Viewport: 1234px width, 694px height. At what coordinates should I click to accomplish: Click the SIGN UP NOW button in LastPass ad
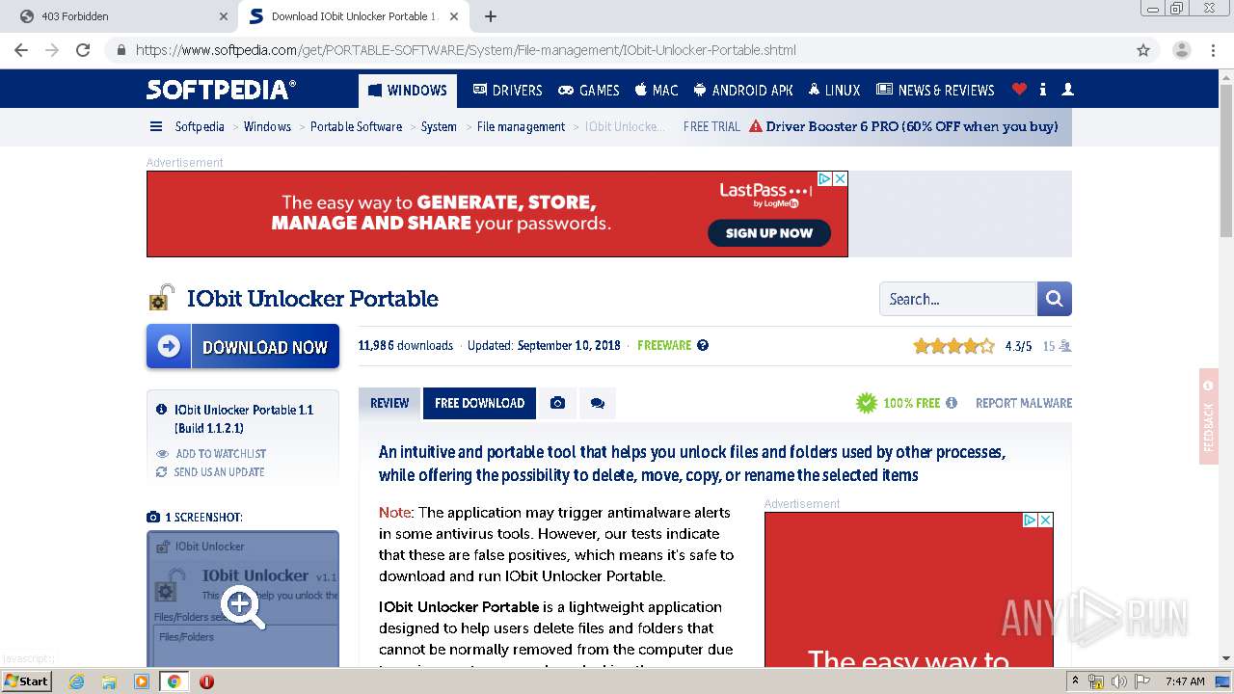click(x=769, y=232)
